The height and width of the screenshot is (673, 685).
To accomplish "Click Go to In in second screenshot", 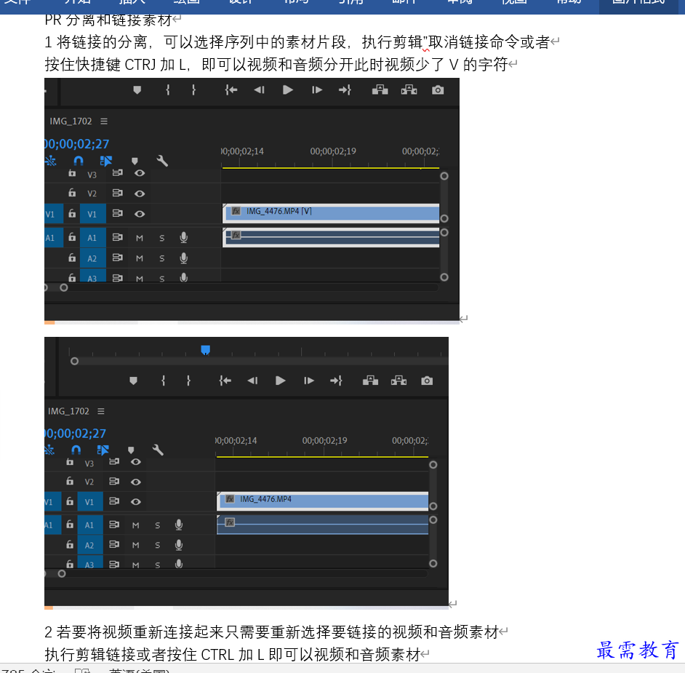I will click(225, 381).
